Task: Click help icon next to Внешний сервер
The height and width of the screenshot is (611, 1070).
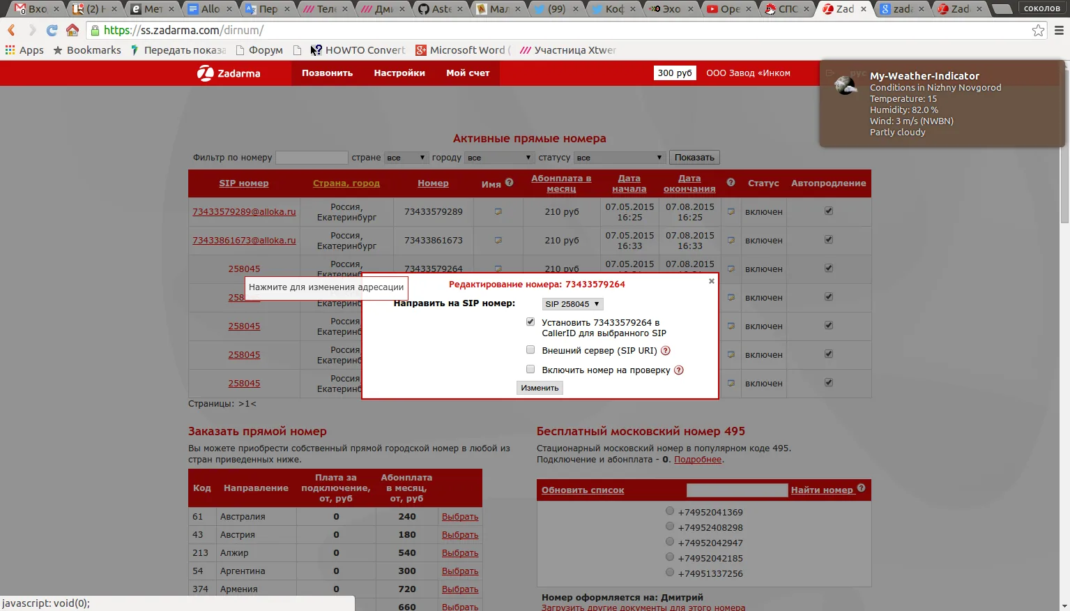Action: [666, 351]
